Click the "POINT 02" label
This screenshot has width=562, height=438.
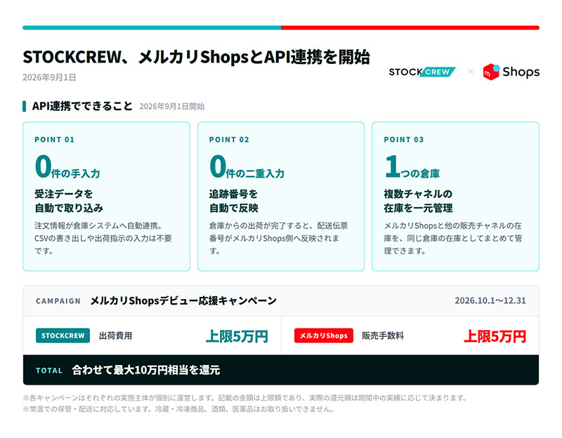click(229, 140)
